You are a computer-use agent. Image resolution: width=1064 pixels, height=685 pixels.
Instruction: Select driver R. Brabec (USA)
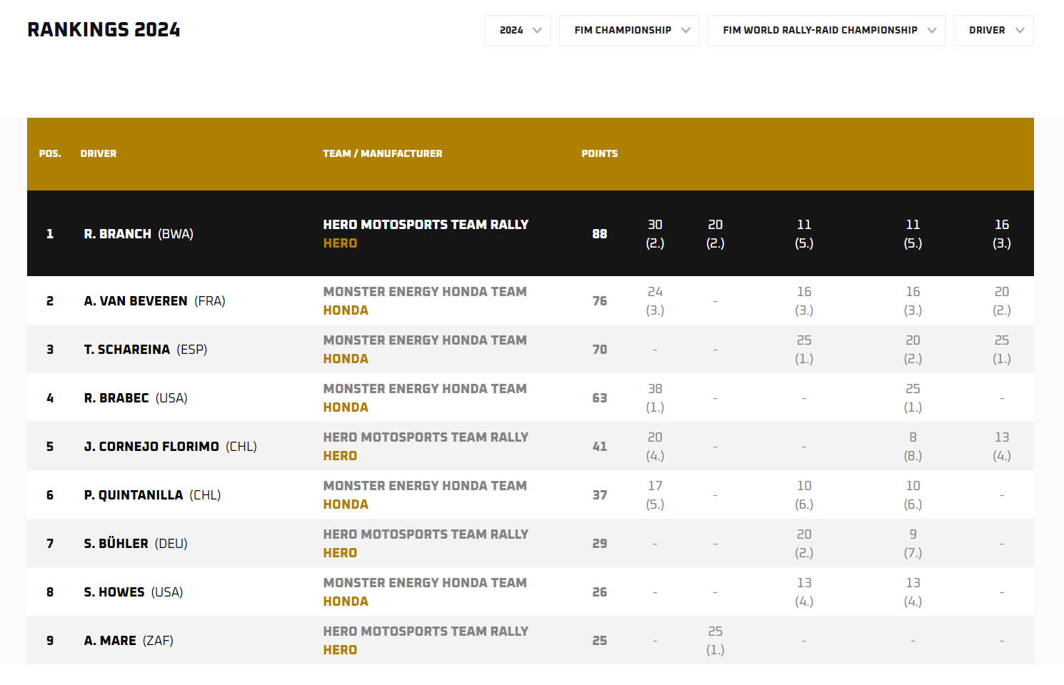point(136,398)
